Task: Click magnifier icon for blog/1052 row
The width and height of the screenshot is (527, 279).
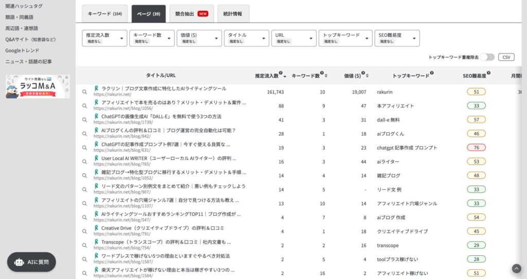Action: click(x=84, y=176)
